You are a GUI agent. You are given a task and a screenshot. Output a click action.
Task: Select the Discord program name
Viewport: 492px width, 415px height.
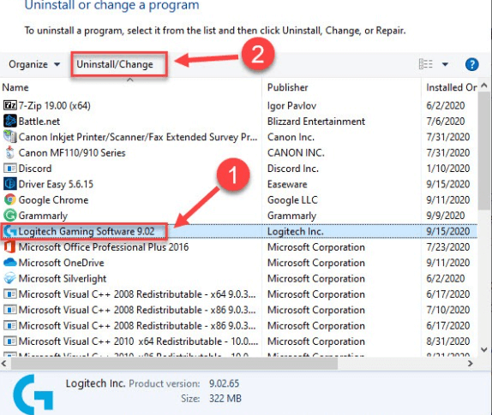tap(35, 169)
